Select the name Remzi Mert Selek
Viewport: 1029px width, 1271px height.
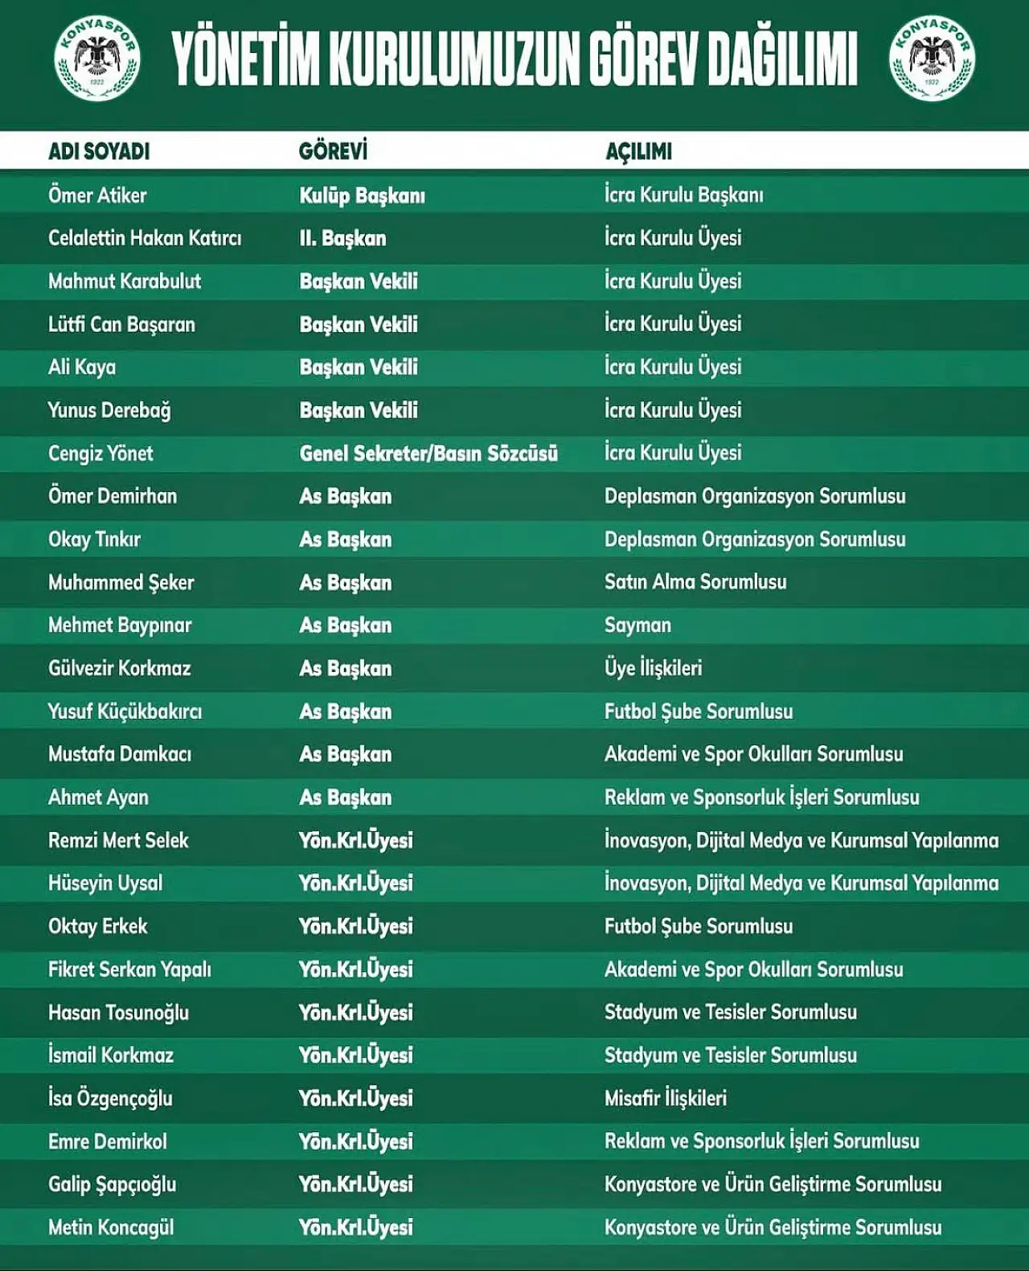(x=118, y=840)
